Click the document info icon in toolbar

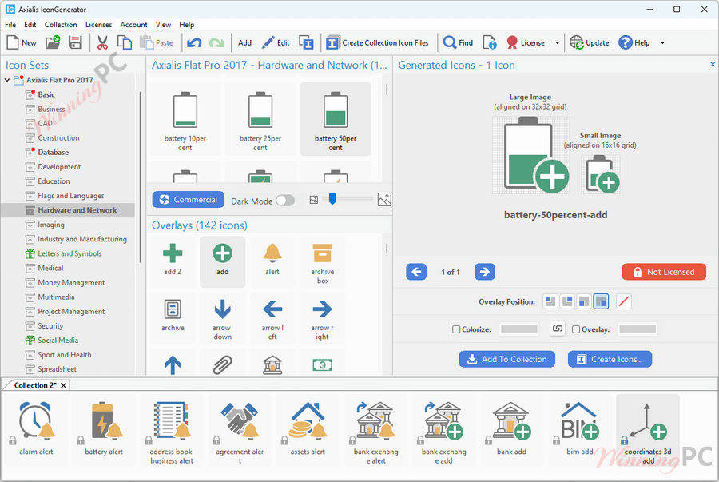pos(489,42)
